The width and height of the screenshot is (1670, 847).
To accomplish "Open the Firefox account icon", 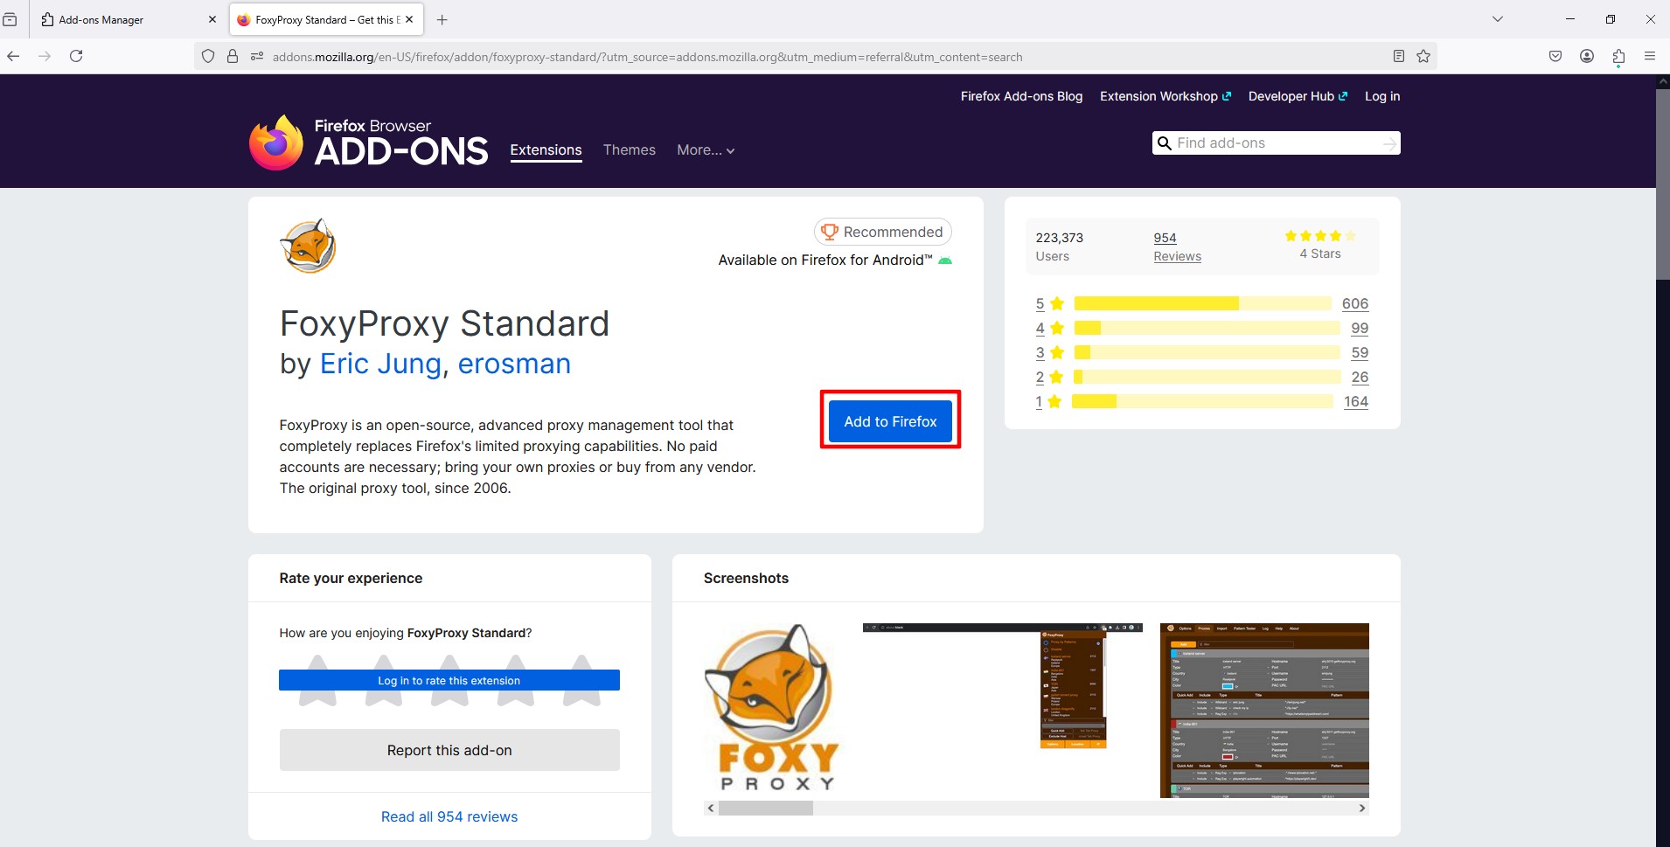I will [1587, 56].
